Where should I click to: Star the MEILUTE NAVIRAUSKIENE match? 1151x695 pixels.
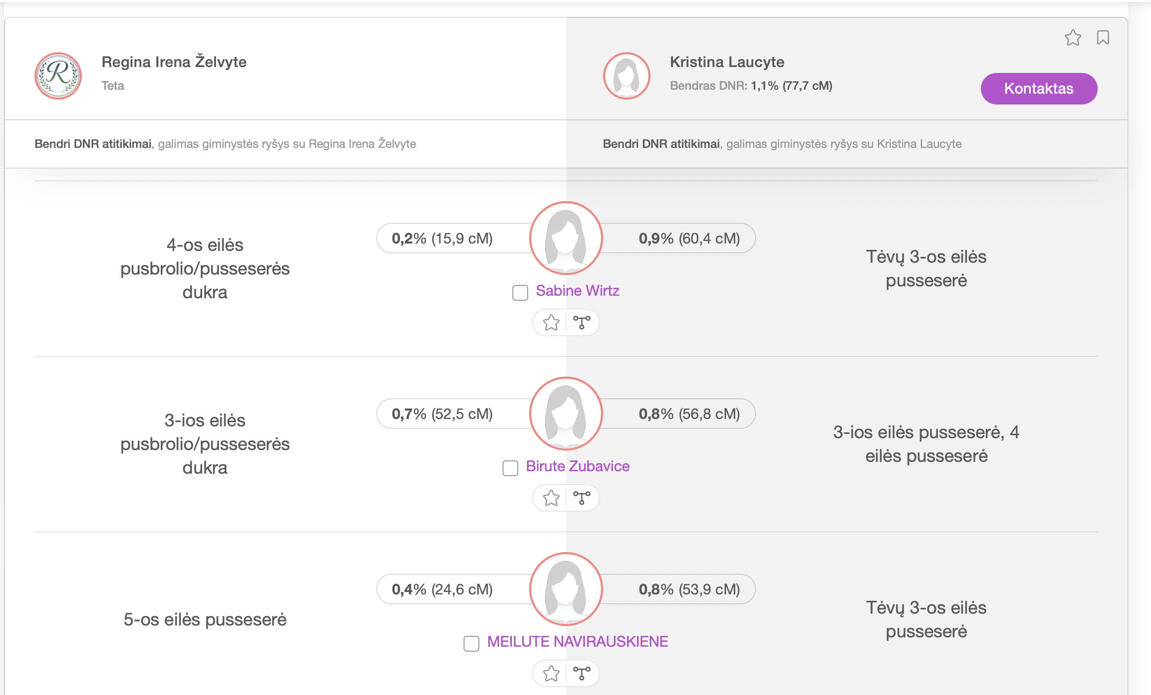(551, 673)
